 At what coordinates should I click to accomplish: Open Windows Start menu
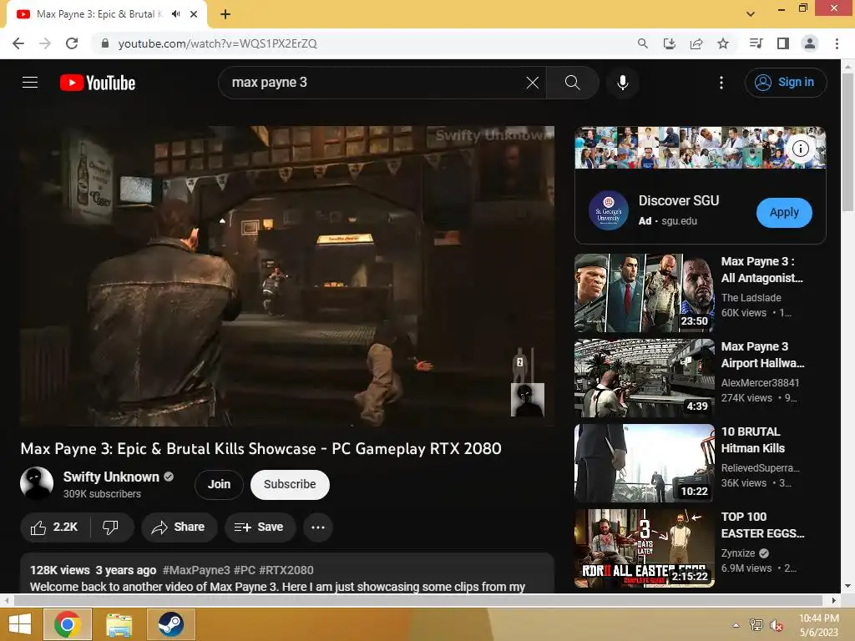point(20,624)
